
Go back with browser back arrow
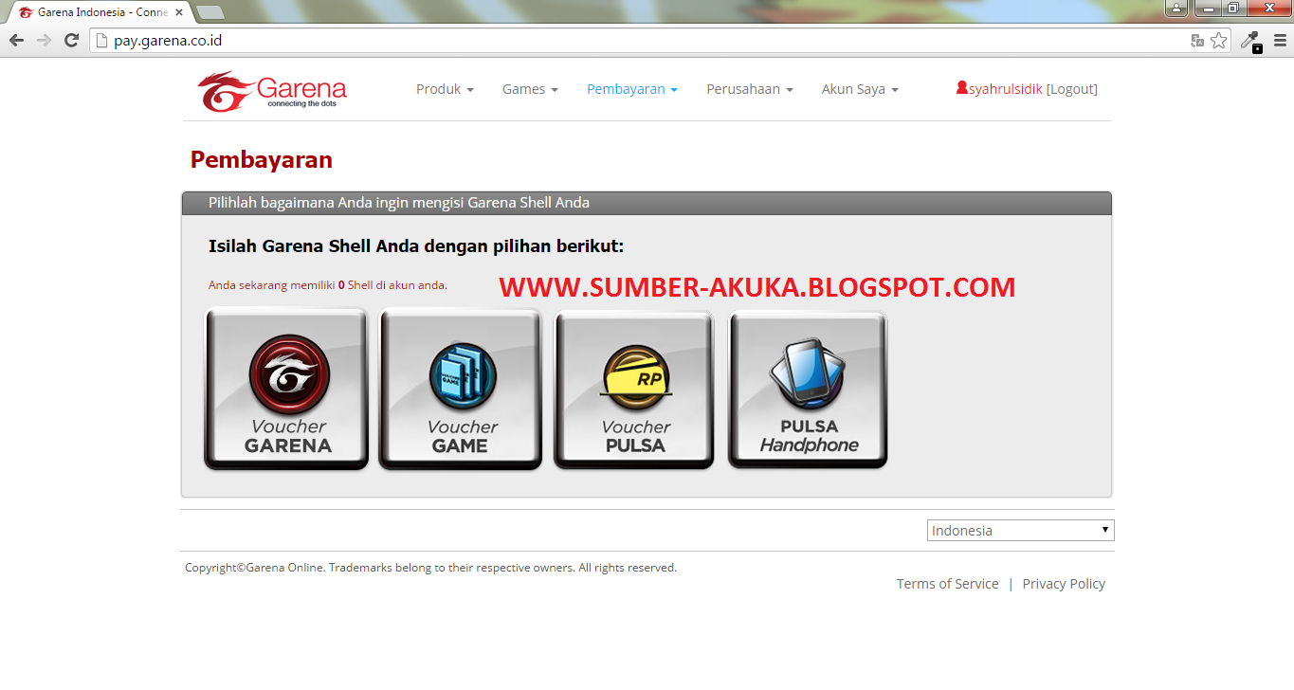pyautogui.click(x=16, y=41)
